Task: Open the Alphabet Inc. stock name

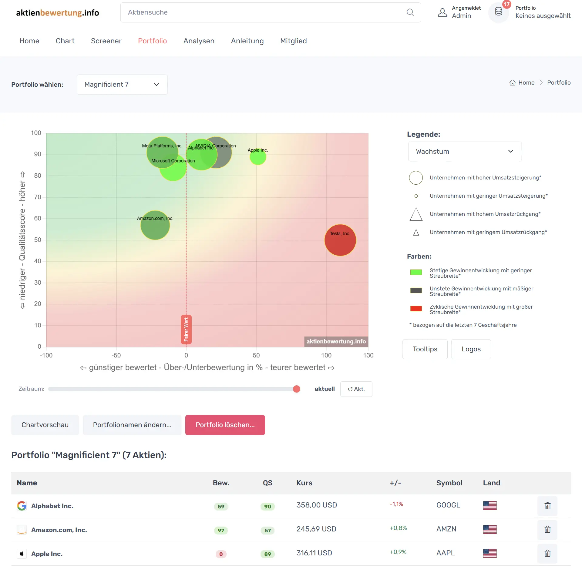Action: [52, 506]
